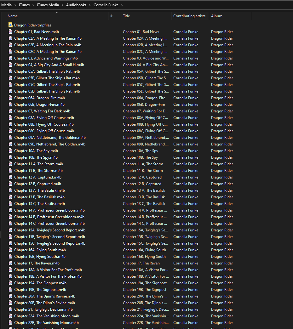Viewport: 293px width, 329px height.
Task: Select file name Chapter 09B, Nettlebrand, The Golden.m4b
Action: (x=50, y=144)
